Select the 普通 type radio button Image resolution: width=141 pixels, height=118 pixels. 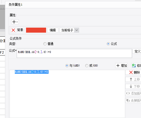pos(45,44)
